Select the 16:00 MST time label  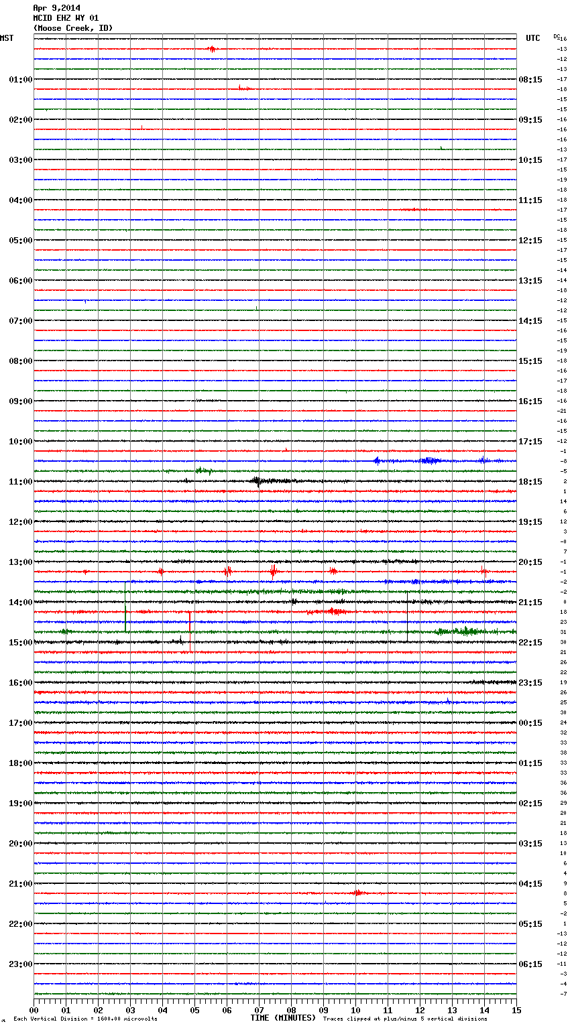pos(21,683)
